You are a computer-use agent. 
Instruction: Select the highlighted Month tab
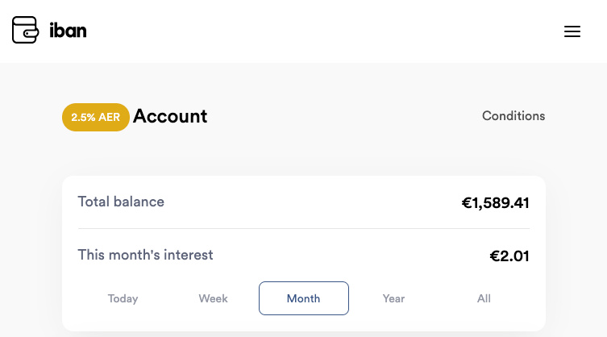304,298
